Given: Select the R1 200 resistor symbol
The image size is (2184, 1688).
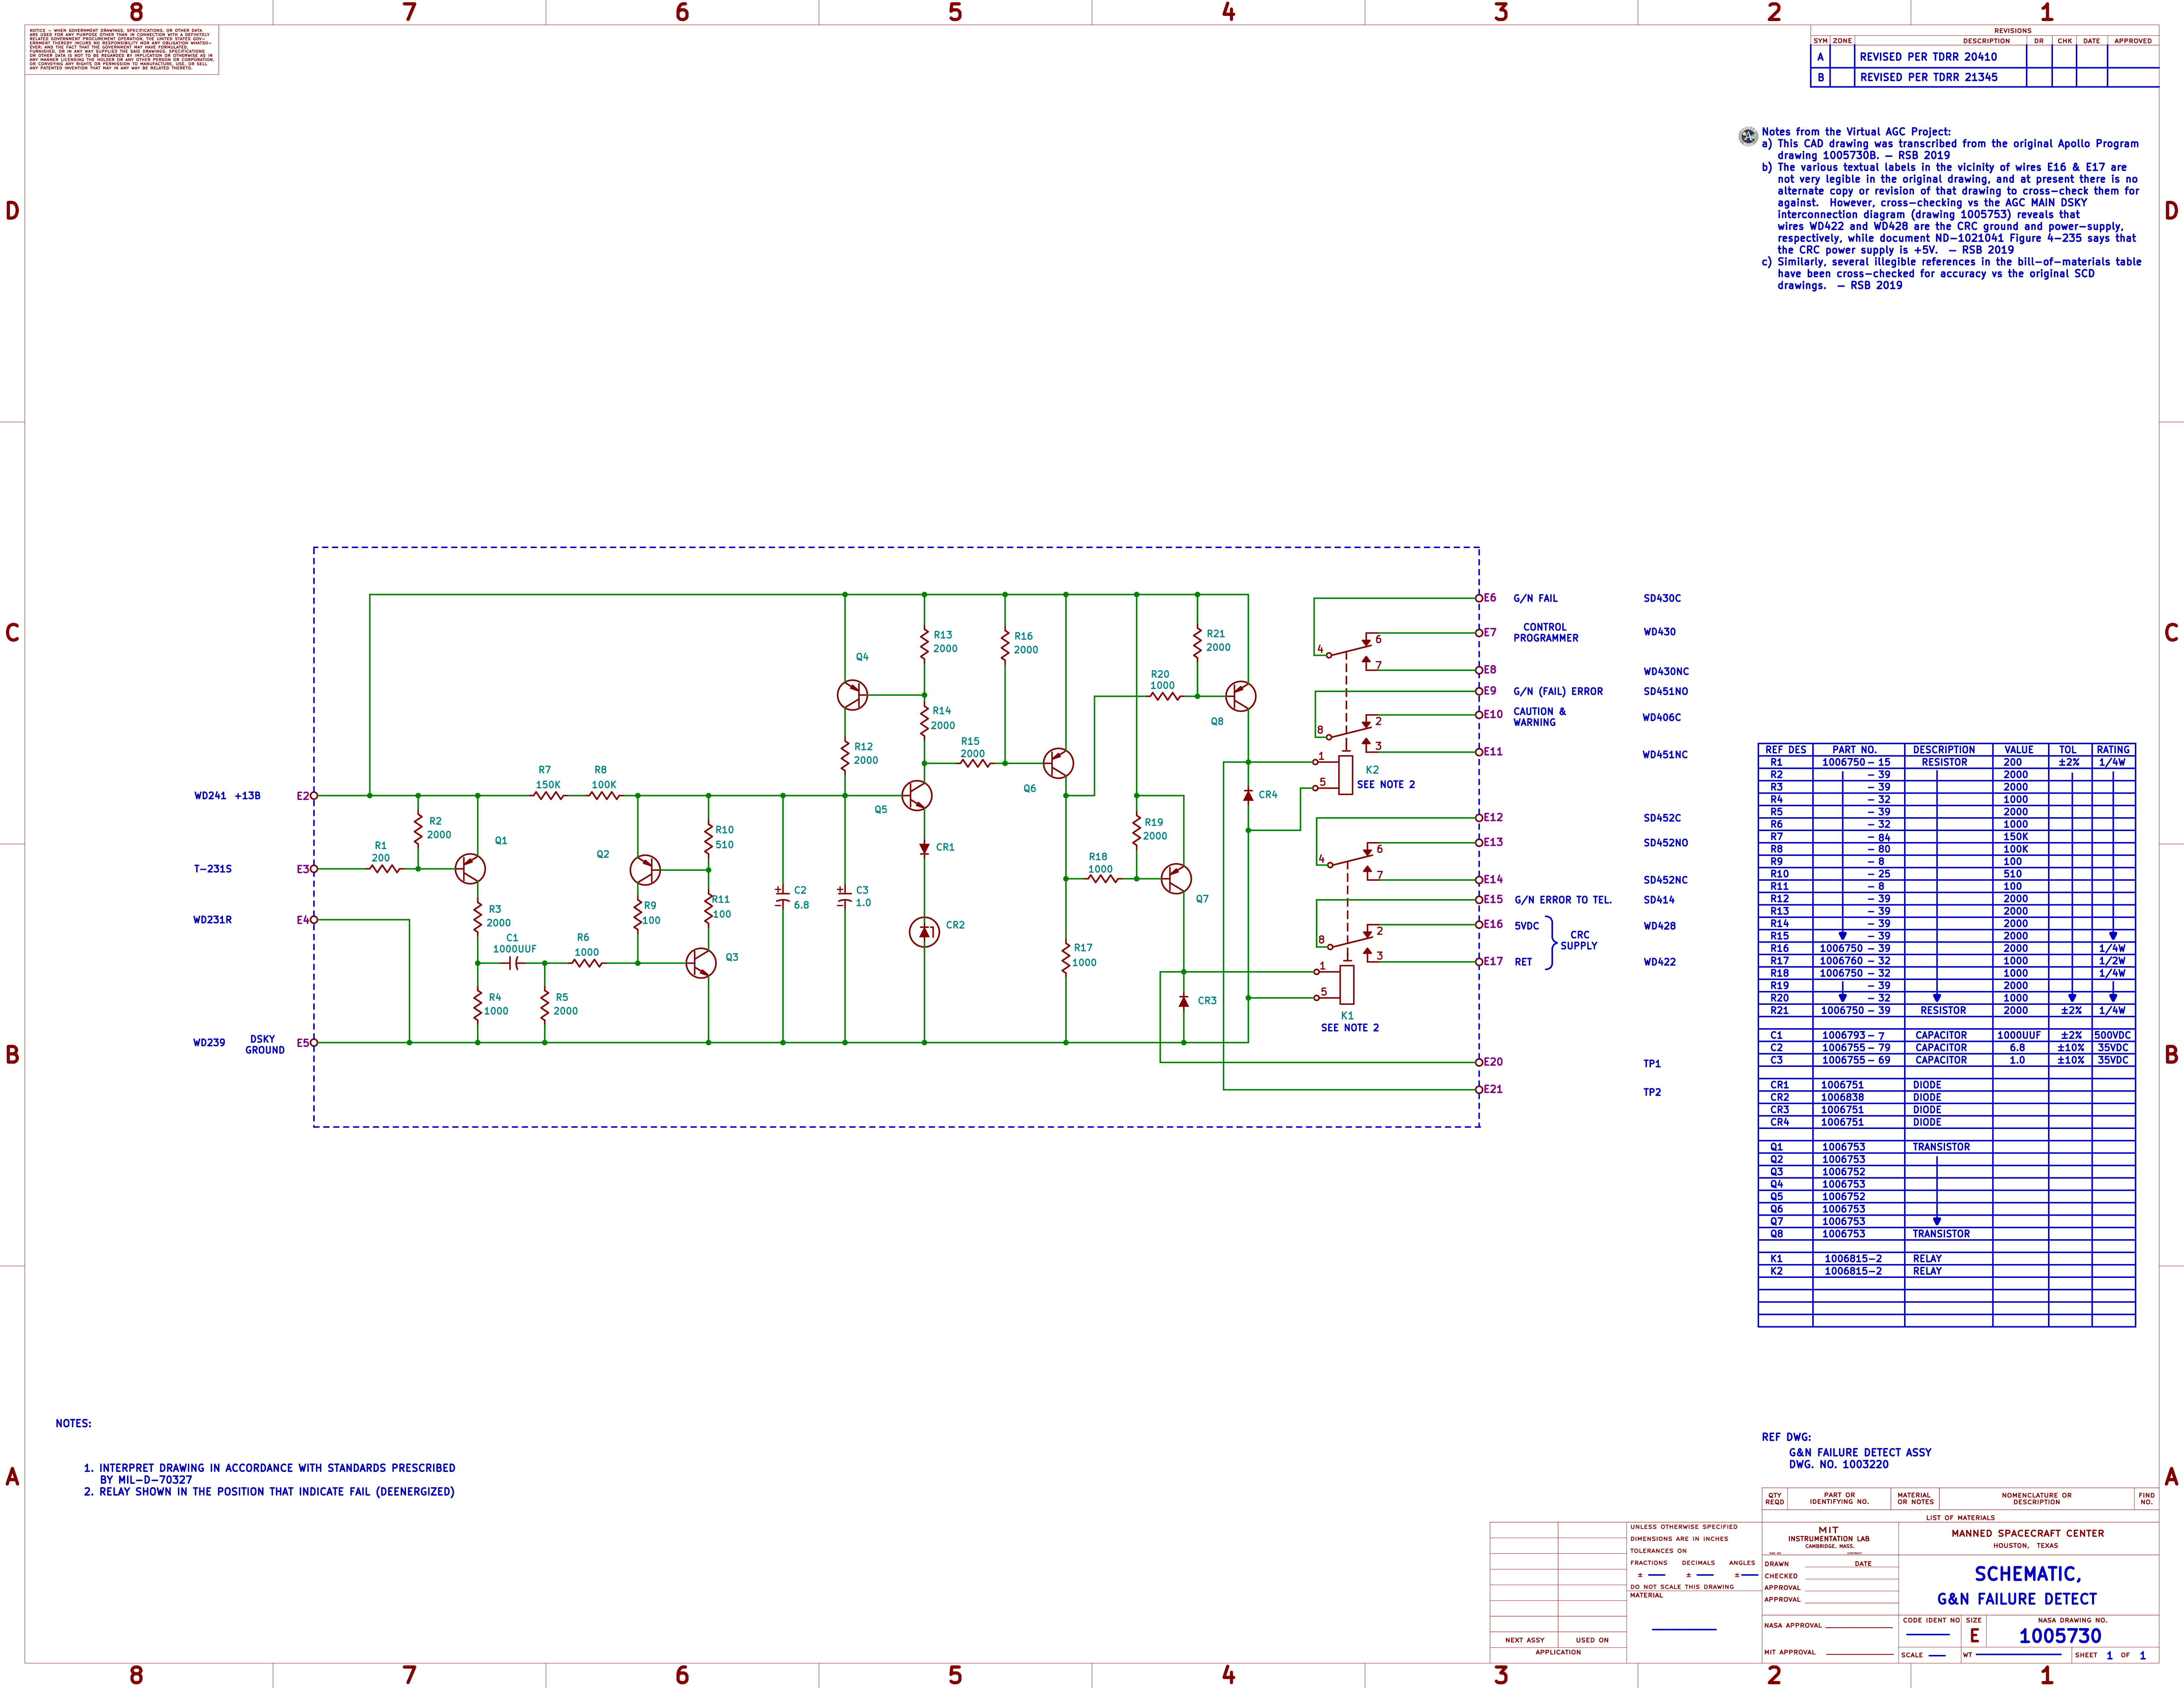Looking at the screenshot, I should coord(385,869).
